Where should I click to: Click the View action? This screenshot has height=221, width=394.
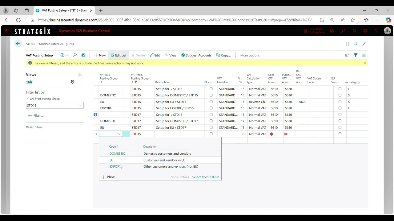(171, 55)
